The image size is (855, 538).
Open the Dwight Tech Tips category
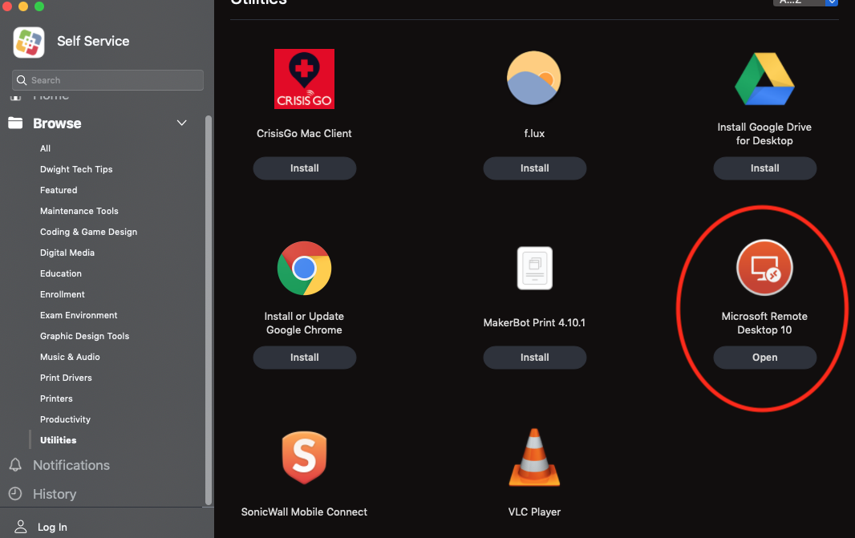[76, 169]
